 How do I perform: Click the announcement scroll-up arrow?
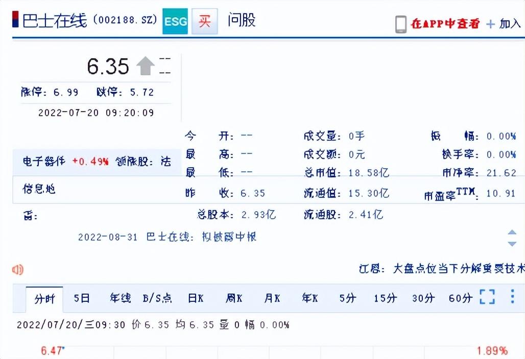point(512,233)
